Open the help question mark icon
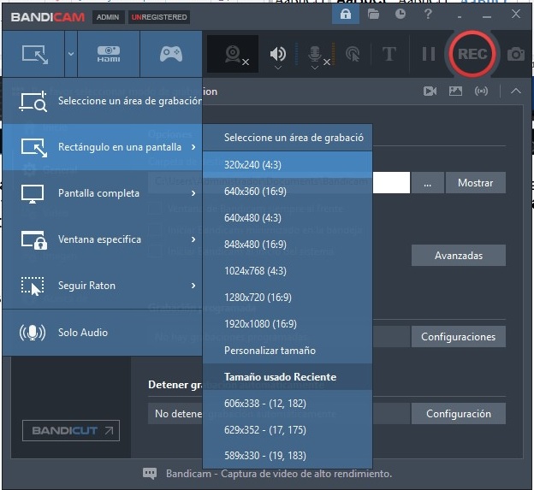 pyautogui.click(x=428, y=14)
